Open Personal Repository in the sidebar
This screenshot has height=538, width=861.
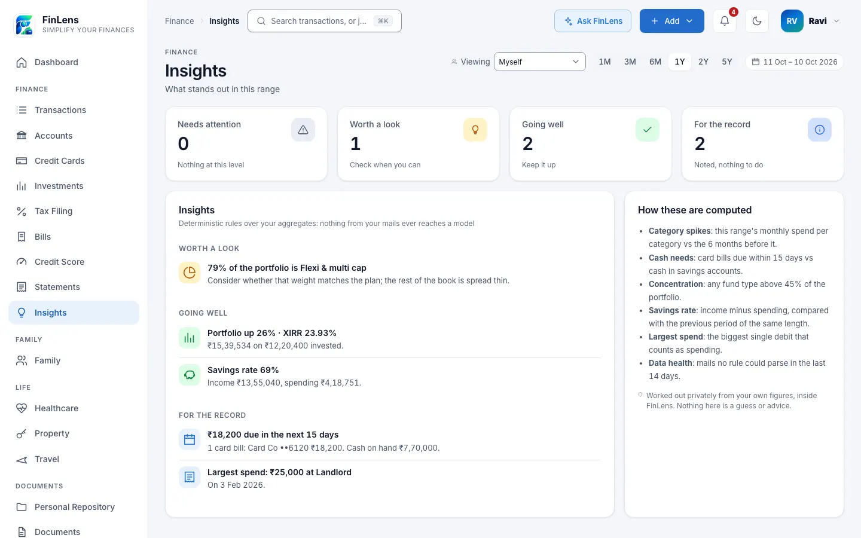[x=74, y=507]
